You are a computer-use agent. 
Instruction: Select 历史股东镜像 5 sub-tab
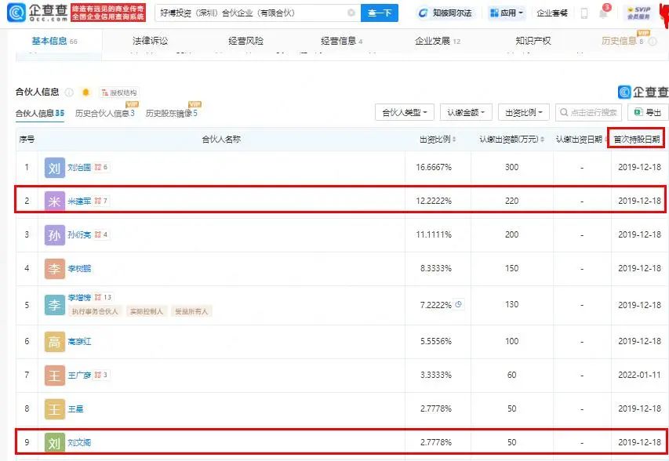point(172,113)
